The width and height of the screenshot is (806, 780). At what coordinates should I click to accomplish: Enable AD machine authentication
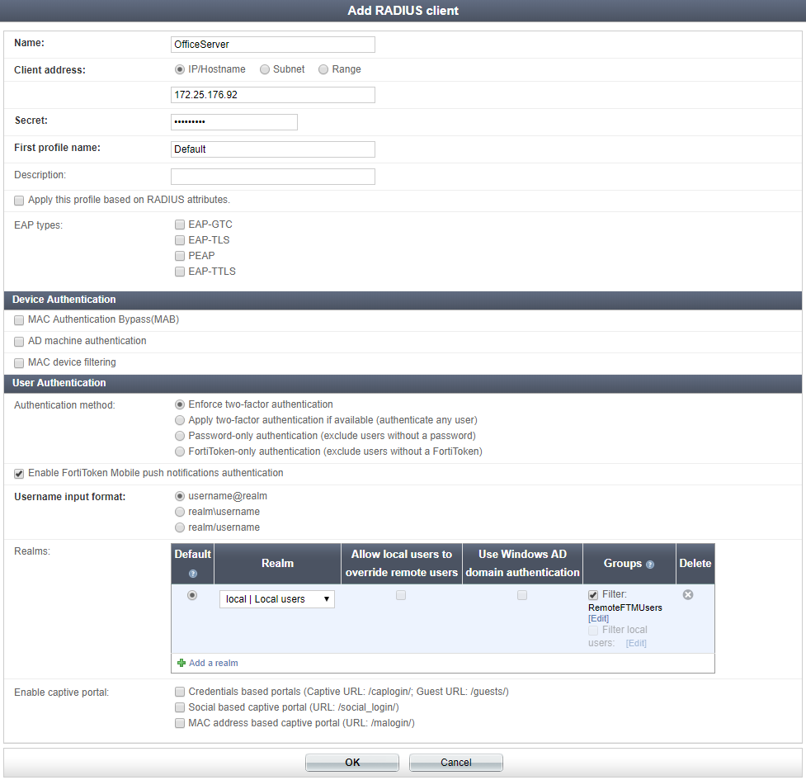tap(19, 341)
